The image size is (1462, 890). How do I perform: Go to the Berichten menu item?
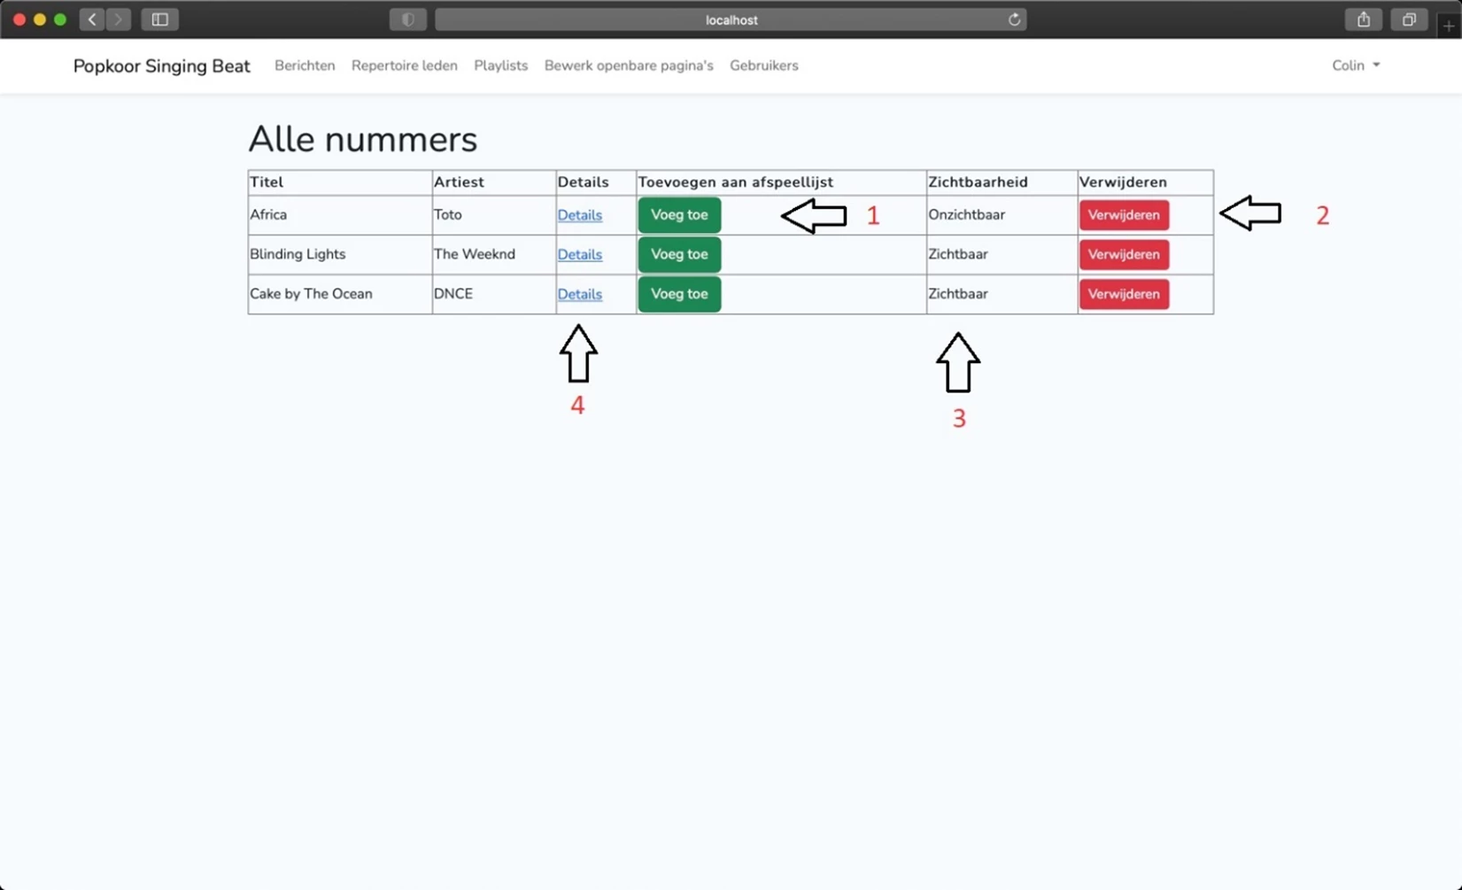[x=305, y=66]
